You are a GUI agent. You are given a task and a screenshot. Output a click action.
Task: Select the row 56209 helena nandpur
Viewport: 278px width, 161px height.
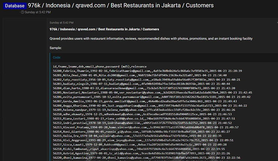pos(144,110)
